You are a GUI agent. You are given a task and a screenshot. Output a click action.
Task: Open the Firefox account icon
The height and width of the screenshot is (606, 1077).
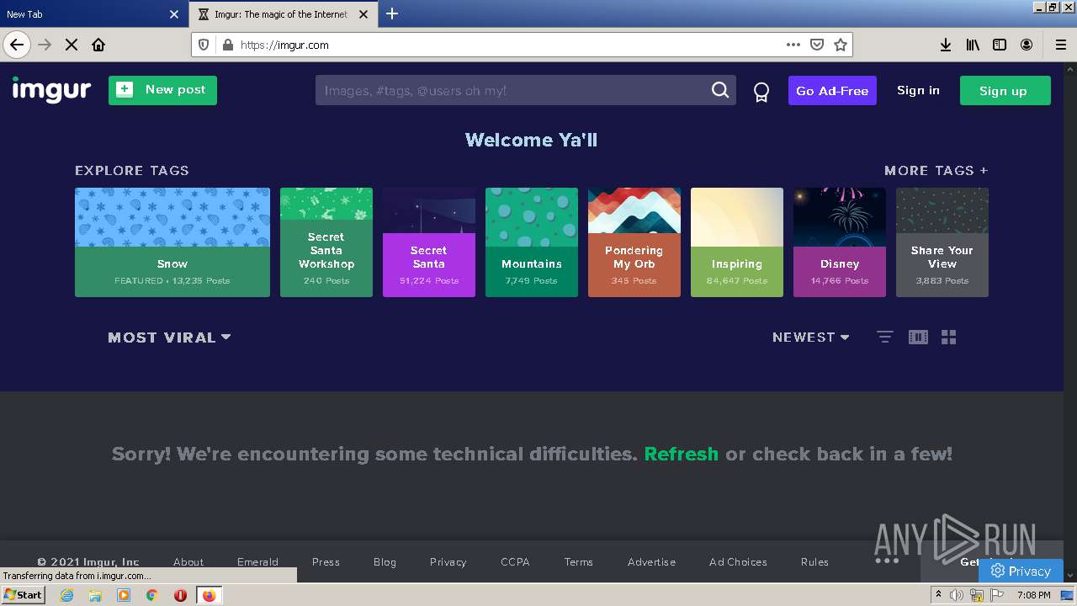(x=1027, y=45)
